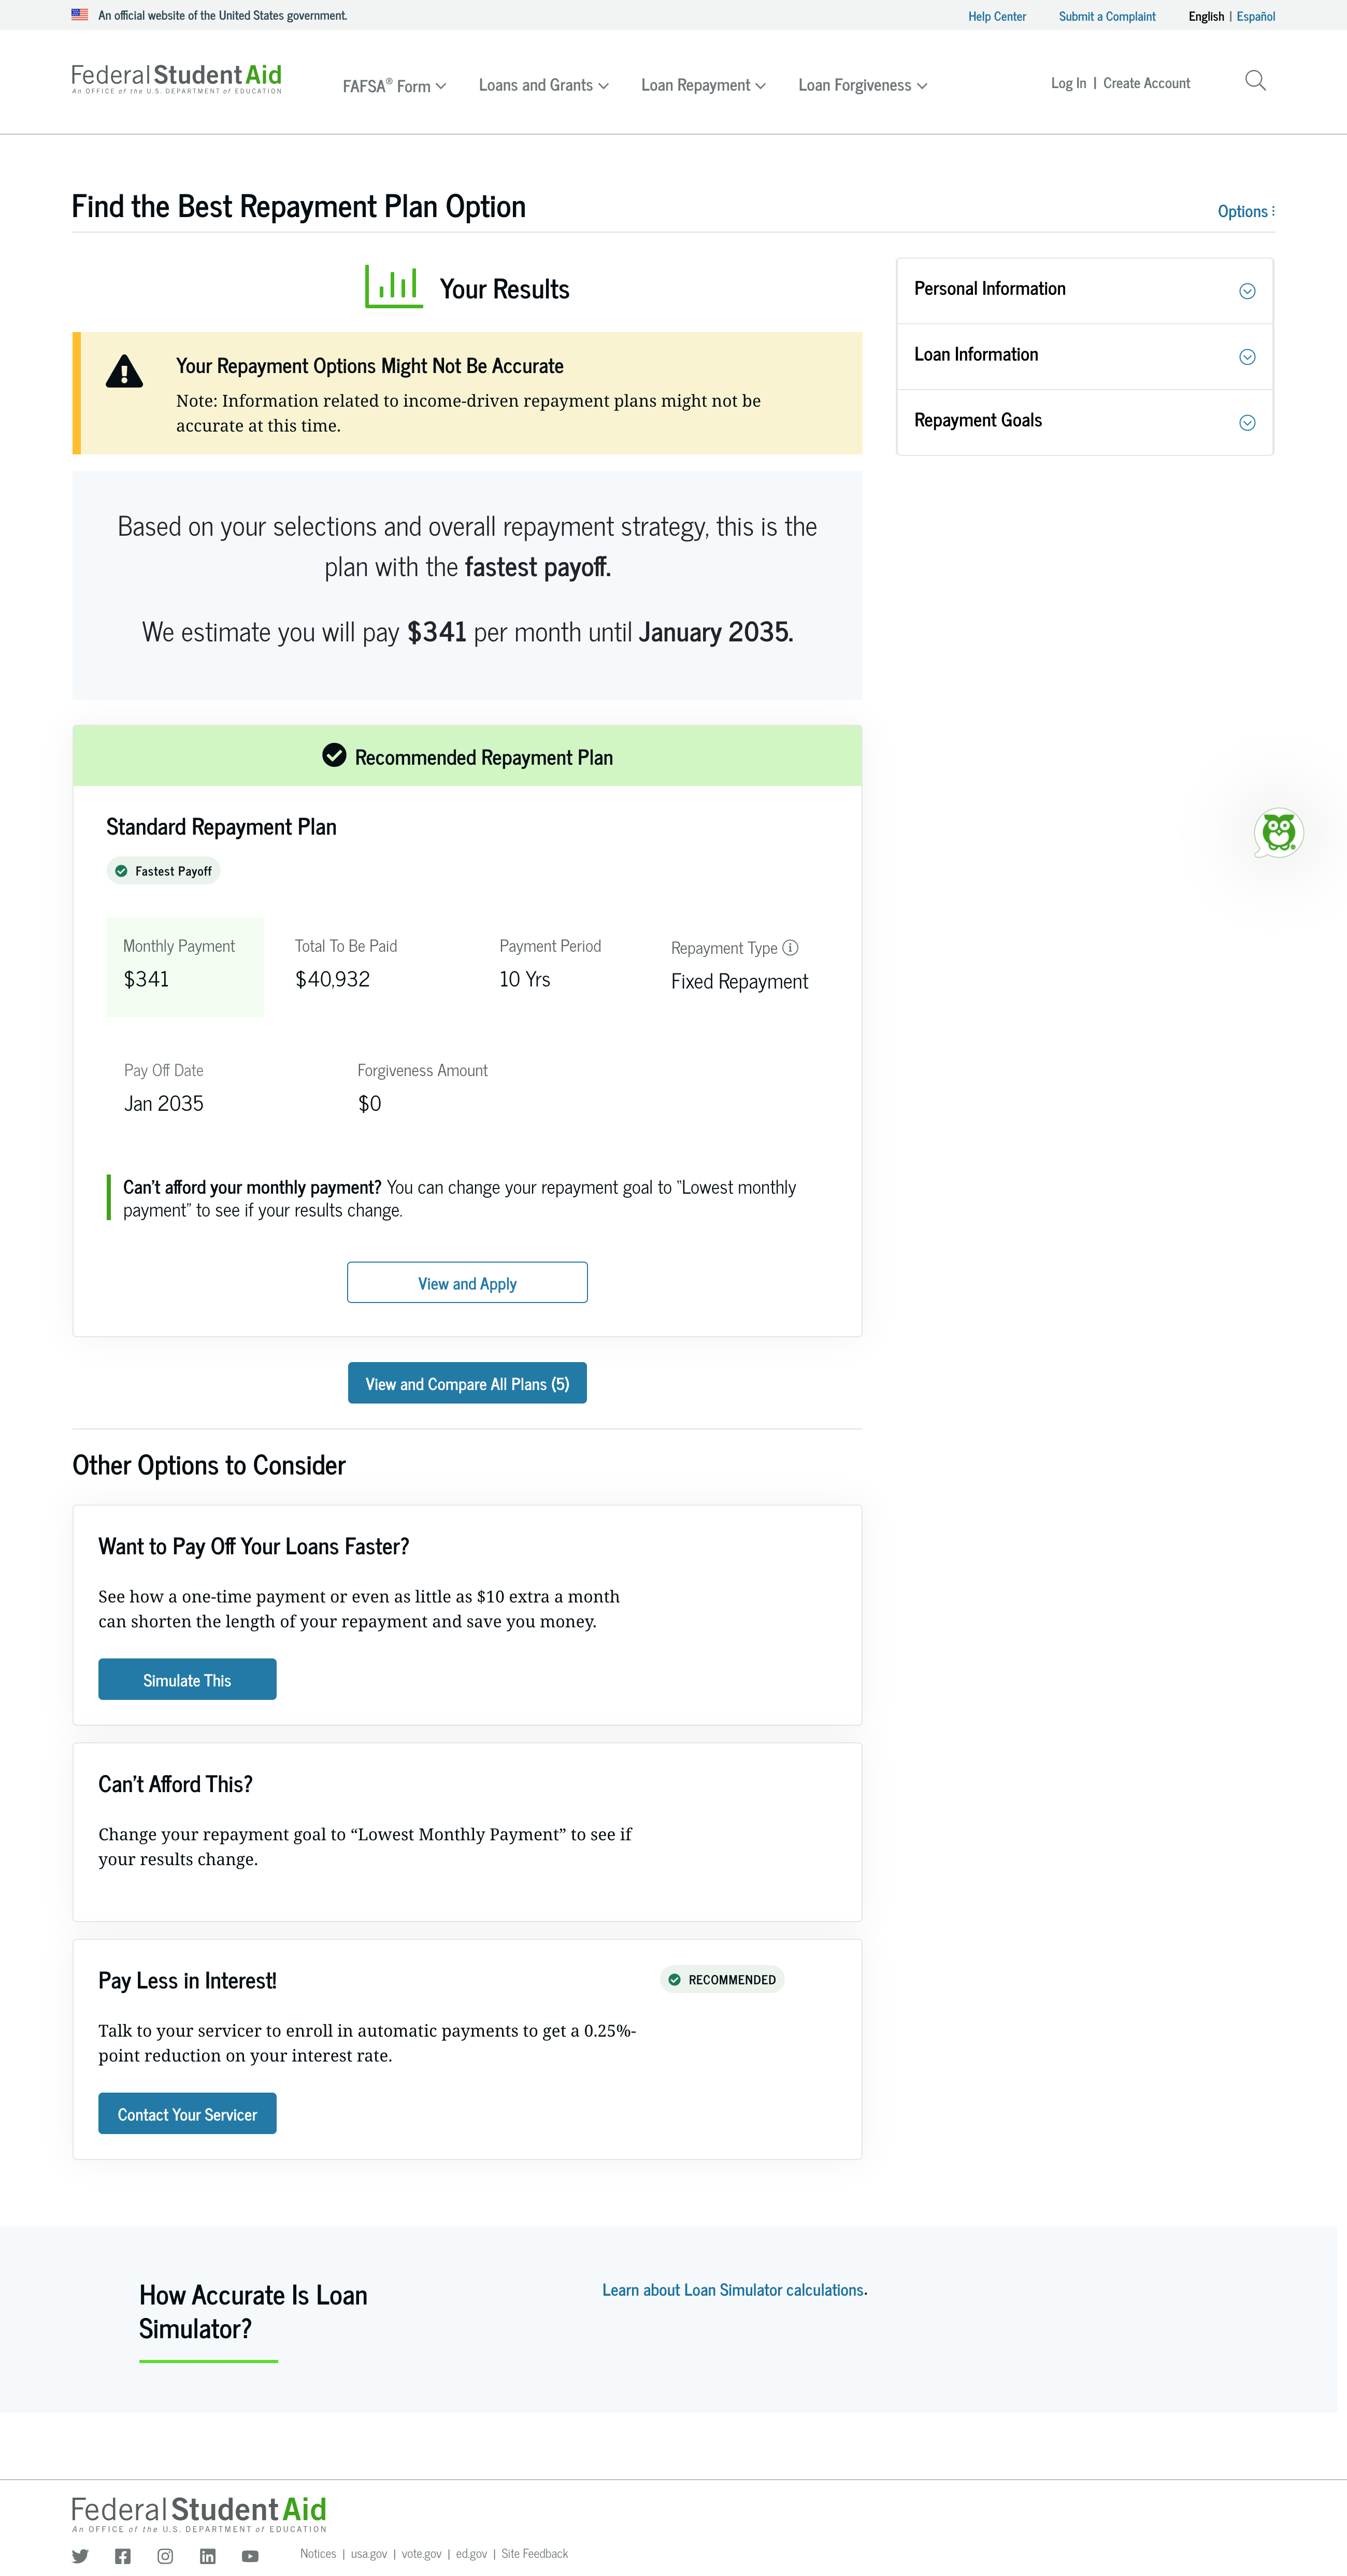Open the Options menu link
The width and height of the screenshot is (1347, 2576).
click(x=1245, y=212)
